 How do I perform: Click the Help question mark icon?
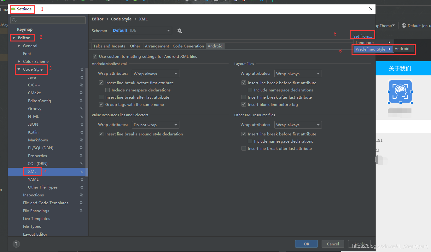(16, 244)
